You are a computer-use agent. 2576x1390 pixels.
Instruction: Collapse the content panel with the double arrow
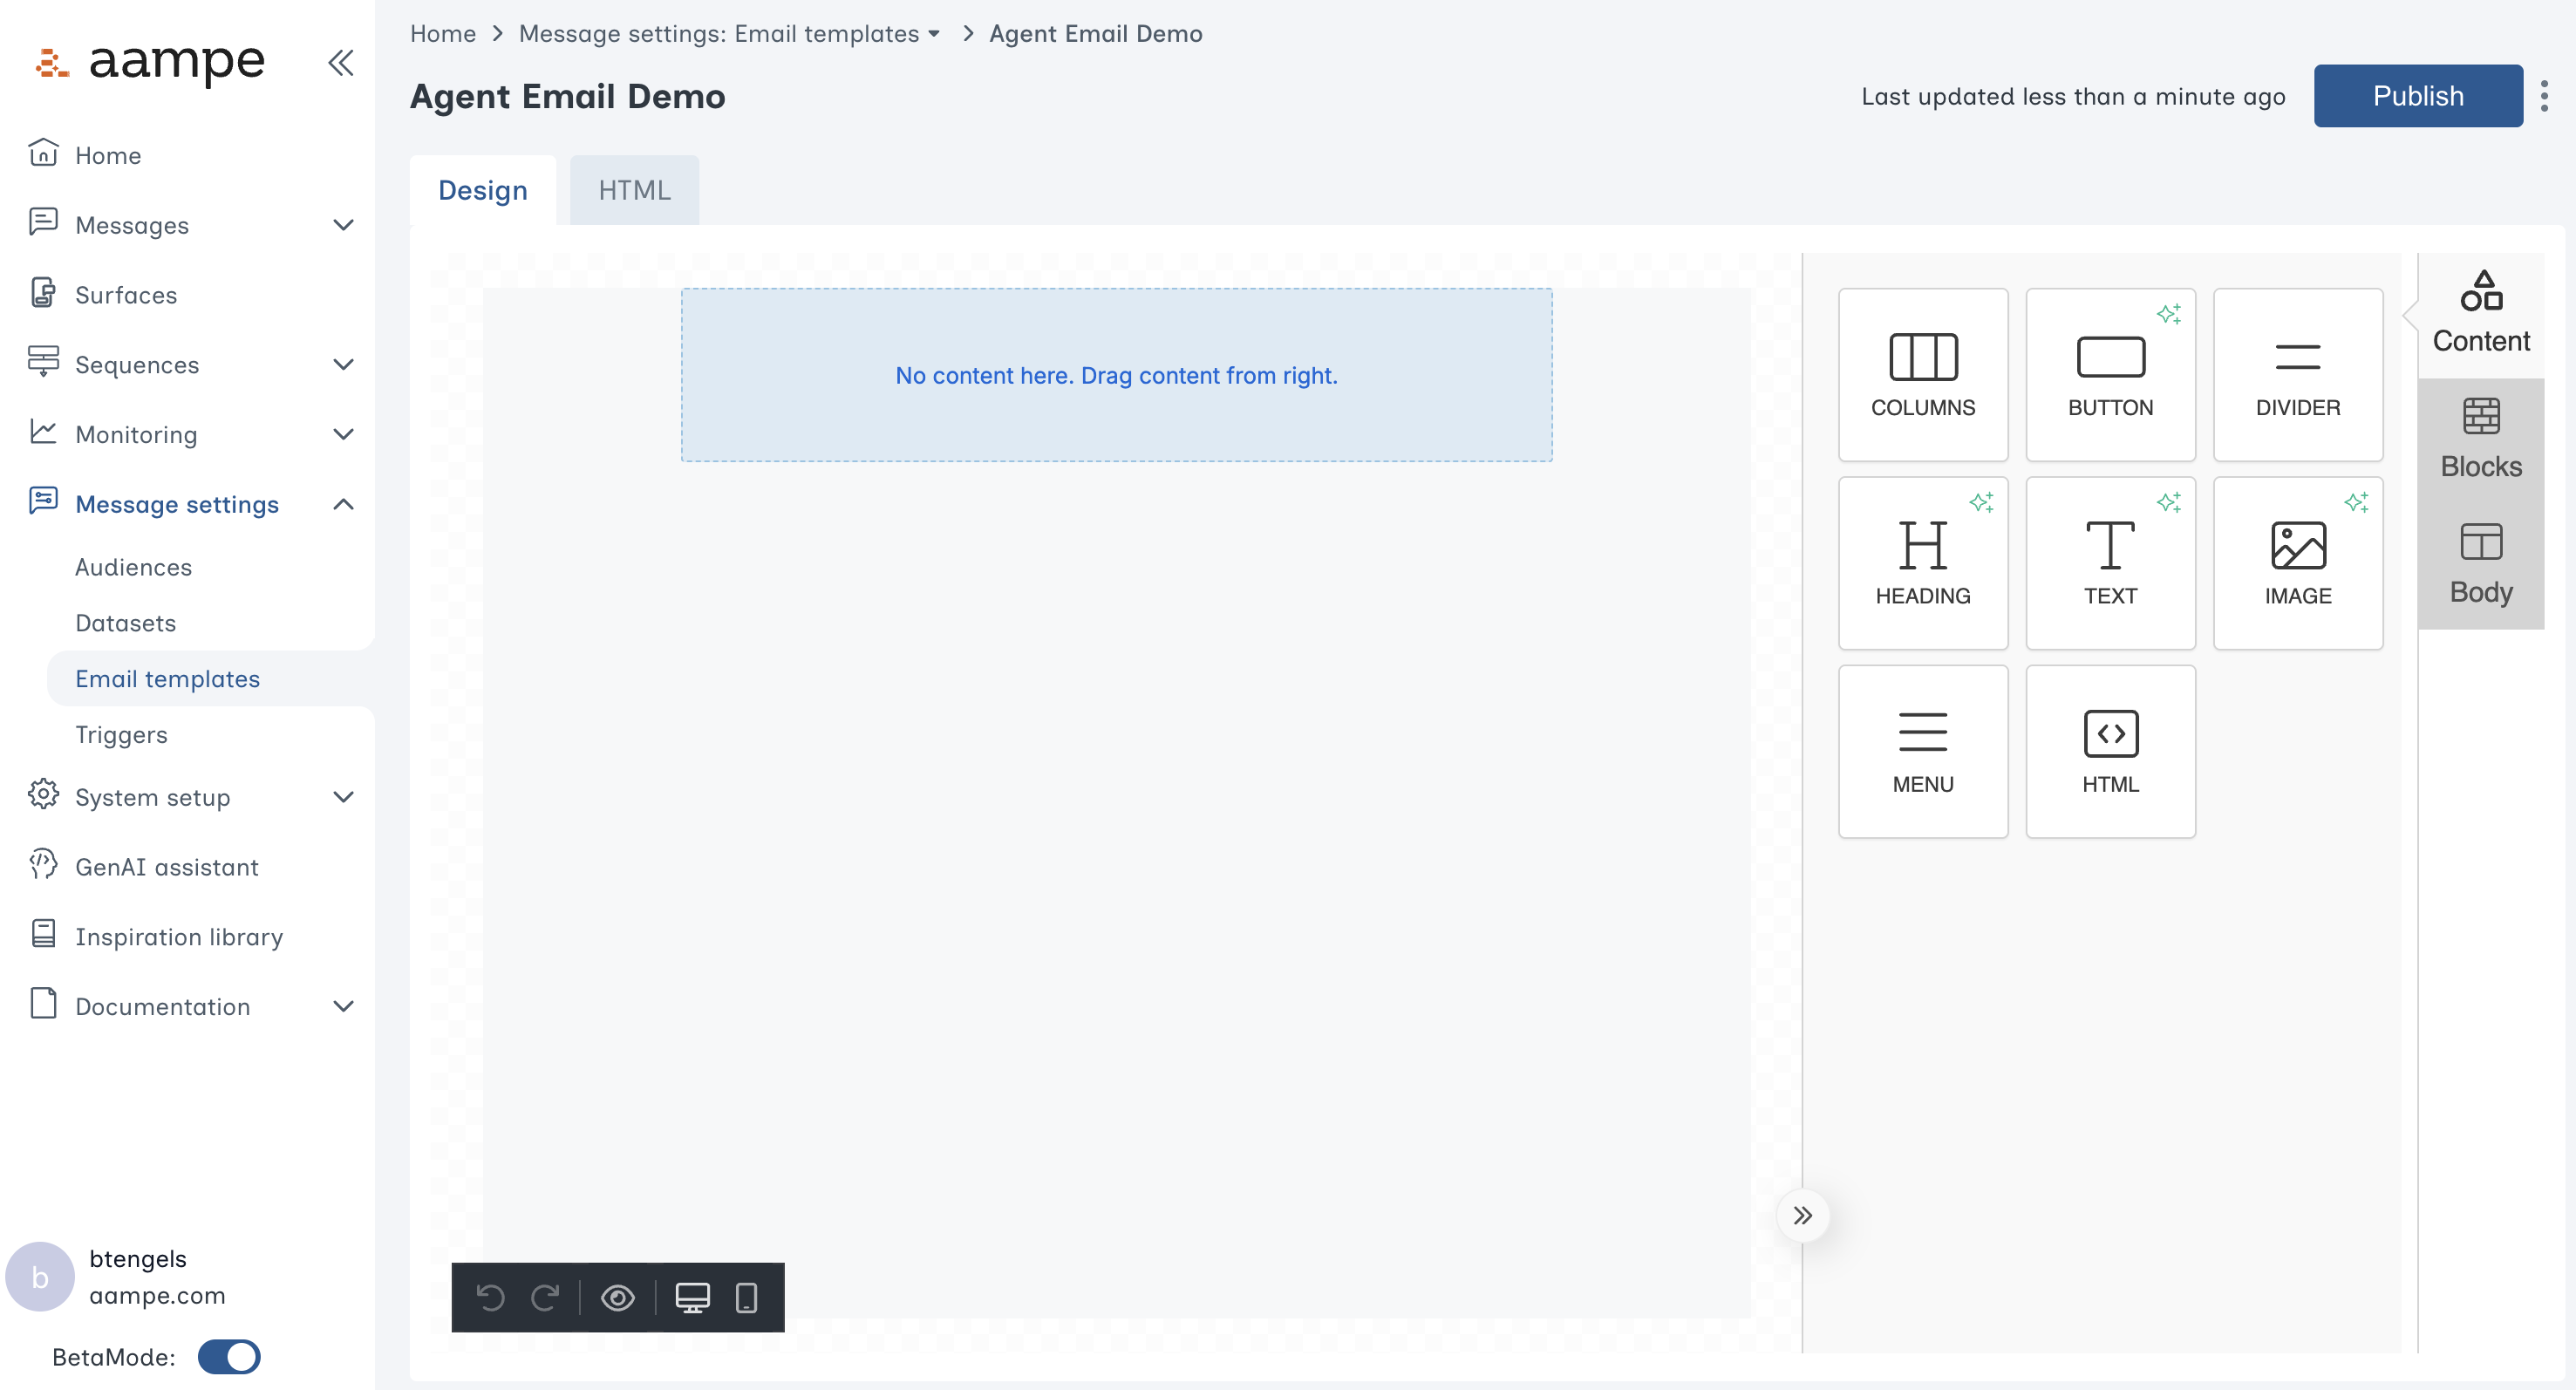[x=1802, y=1216]
